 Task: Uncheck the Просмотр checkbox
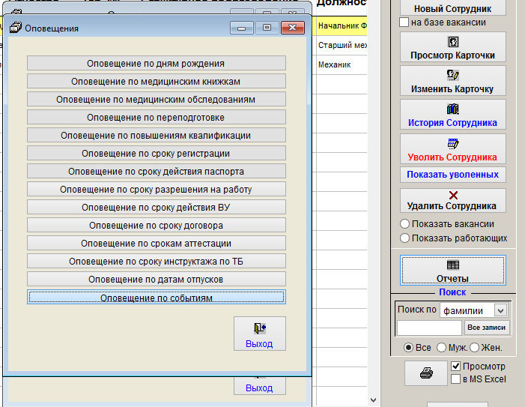pos(456,367)
